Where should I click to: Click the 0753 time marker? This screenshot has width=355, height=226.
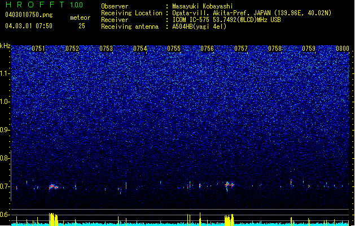tap(106, 49)
